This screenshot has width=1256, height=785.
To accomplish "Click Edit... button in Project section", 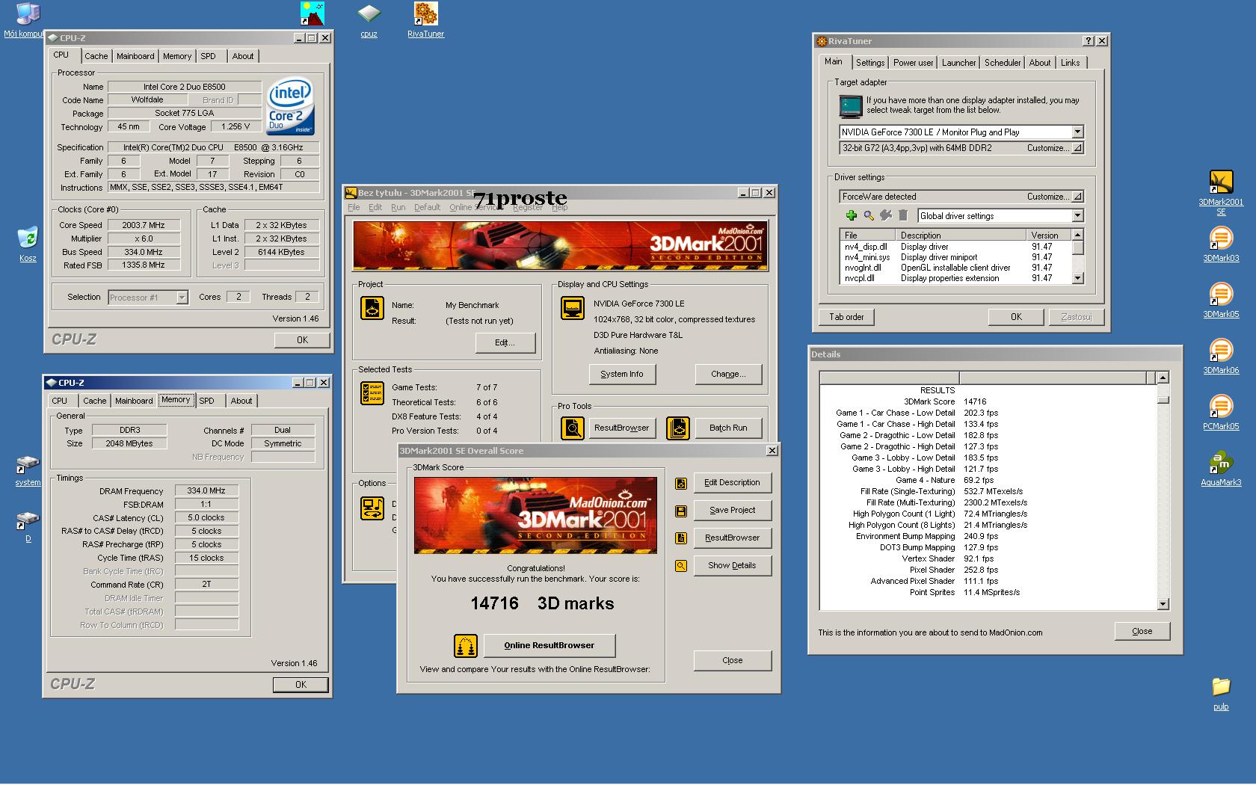I will [505, 342].
